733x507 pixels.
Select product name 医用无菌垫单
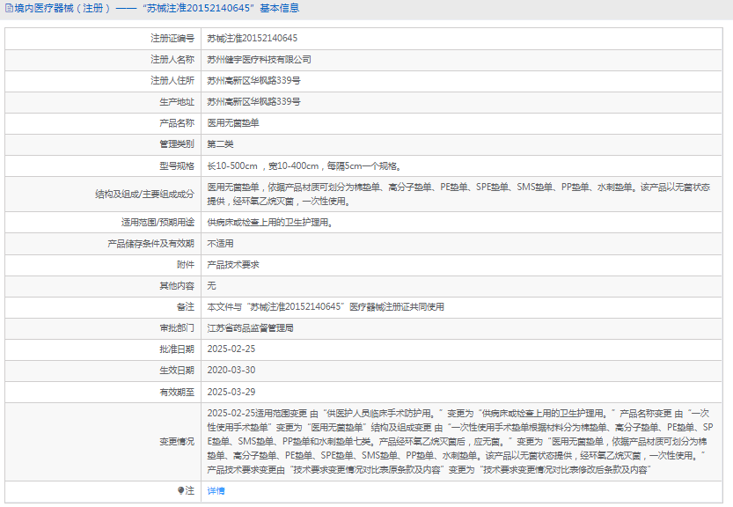(x=233, y=123)
